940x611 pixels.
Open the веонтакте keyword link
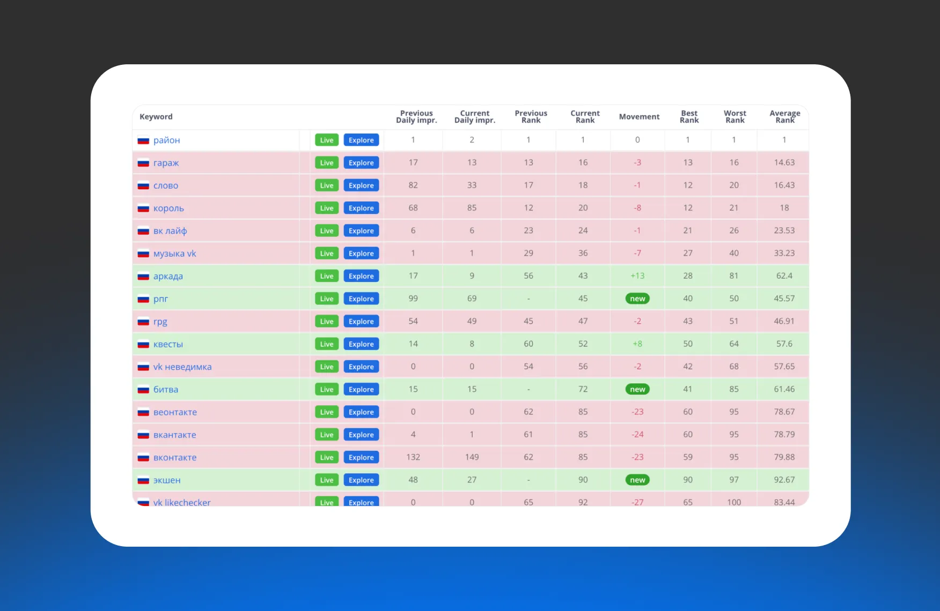click(x=175, y=412)
